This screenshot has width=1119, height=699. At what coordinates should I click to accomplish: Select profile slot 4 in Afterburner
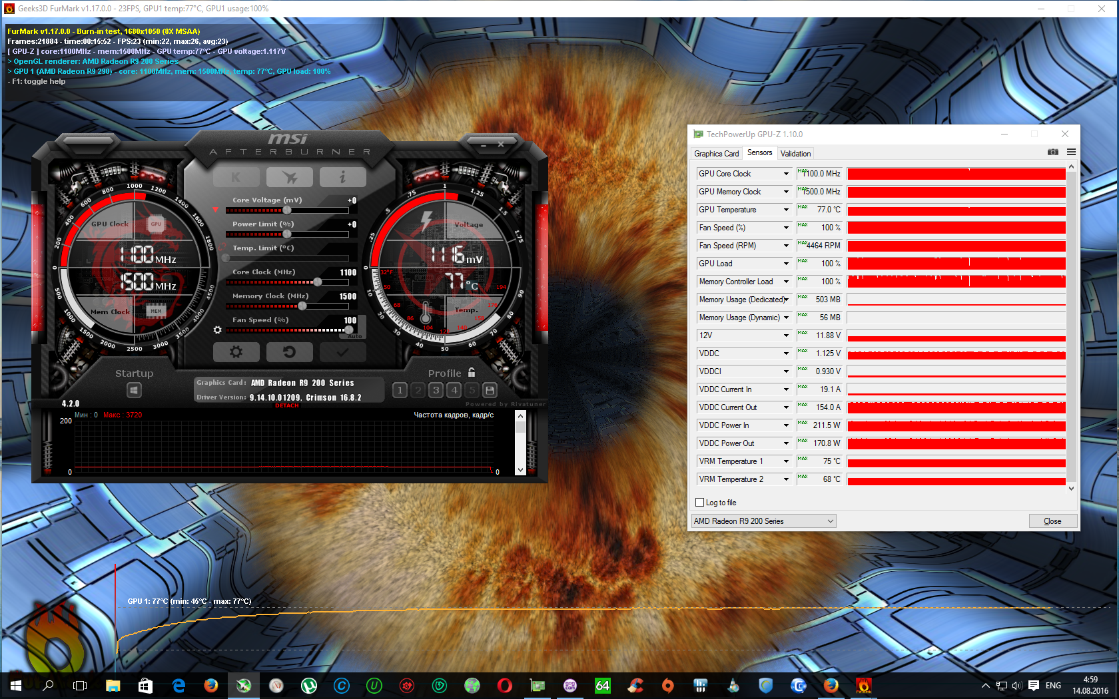[x=454, y=390]
